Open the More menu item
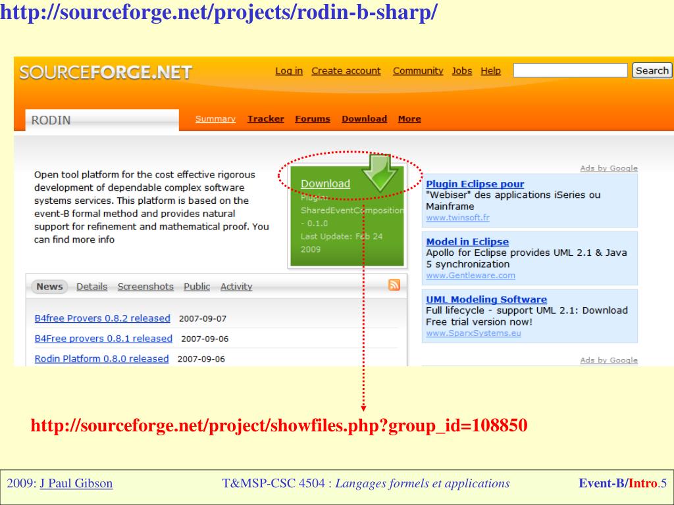The height and width of the screenshot is (505, 674). 409,119
